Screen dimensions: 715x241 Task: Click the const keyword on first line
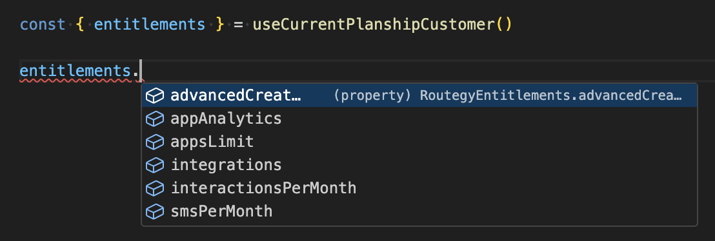tap(43, 24)
